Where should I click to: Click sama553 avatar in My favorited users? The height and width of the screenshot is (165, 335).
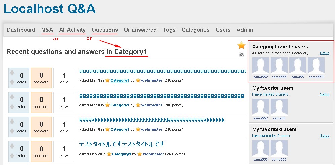[260, 149]
